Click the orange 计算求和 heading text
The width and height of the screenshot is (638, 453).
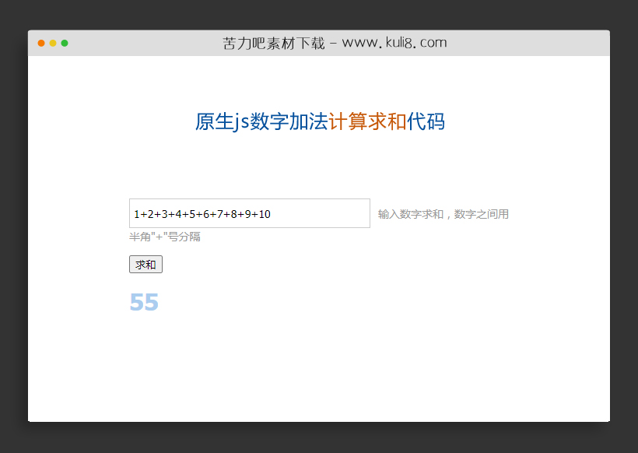[368, 121]
